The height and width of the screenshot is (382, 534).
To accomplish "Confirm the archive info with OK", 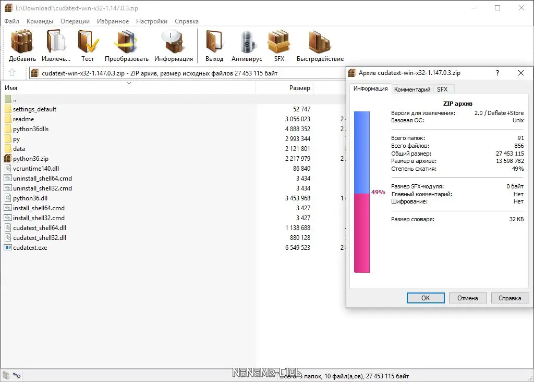I will pyautogui.click(x=426, y=298).
